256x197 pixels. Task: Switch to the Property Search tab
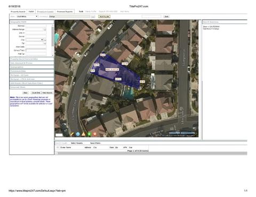(x=18, y=12)
